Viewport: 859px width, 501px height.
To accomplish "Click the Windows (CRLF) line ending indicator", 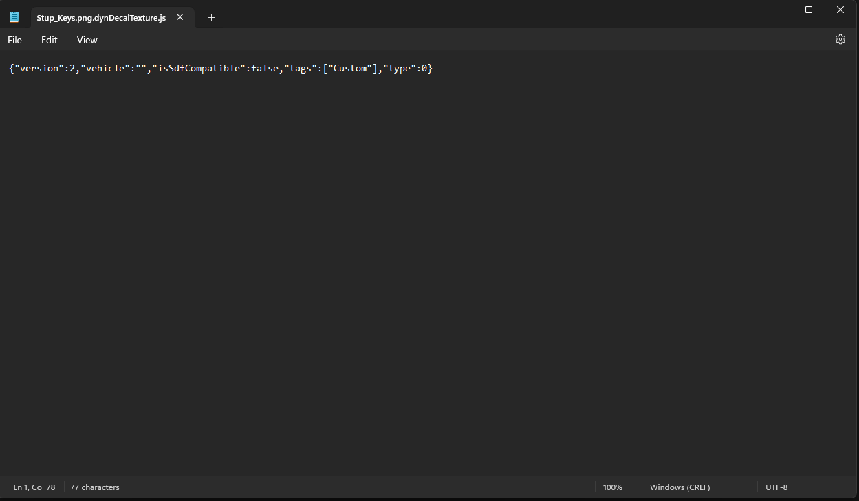I will pos(679,487).
